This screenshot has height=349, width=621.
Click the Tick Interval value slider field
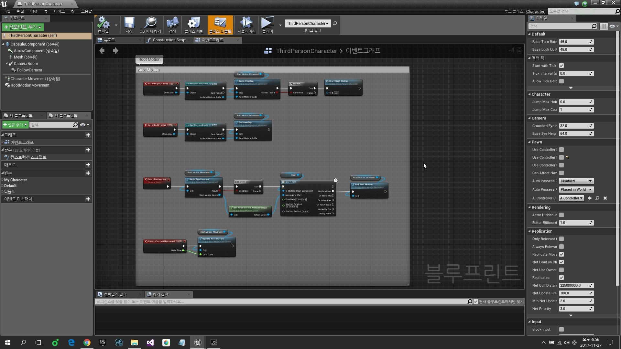(576, 73)
